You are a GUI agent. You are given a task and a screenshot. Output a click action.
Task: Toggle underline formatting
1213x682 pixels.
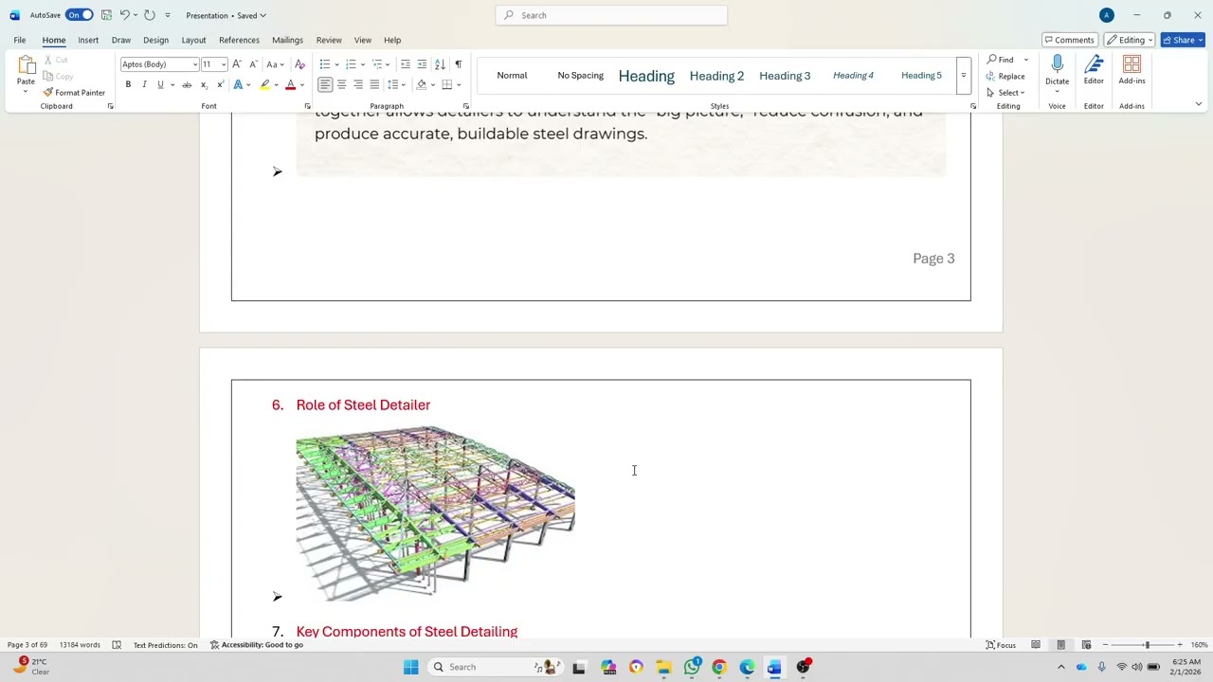pyautogui.click(x=160, y=85)
